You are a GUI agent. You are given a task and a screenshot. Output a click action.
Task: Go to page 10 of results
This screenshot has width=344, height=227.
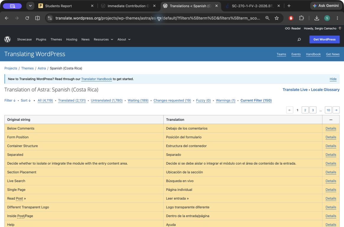tap(328, 110)
